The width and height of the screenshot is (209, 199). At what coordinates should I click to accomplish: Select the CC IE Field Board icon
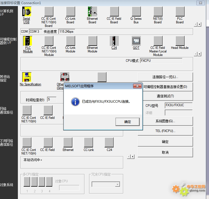[x=114, y=12]
